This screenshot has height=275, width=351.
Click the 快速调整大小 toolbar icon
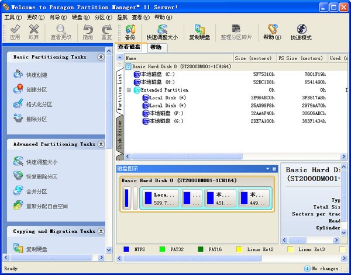(x=162, y=29)
